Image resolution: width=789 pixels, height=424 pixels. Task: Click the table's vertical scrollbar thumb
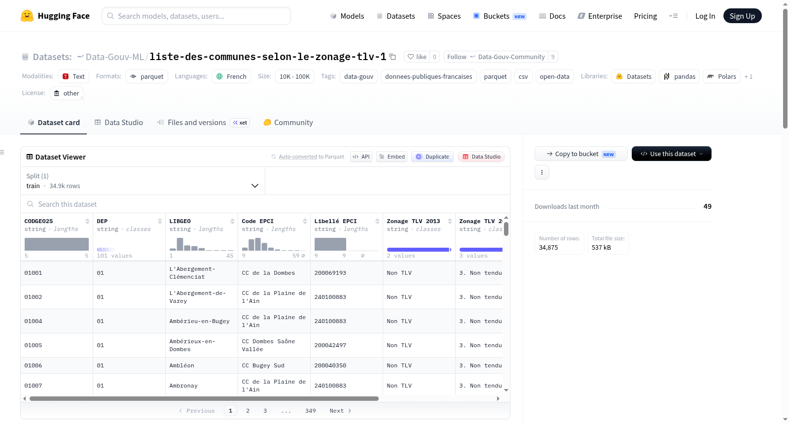[x=506, y=229]
